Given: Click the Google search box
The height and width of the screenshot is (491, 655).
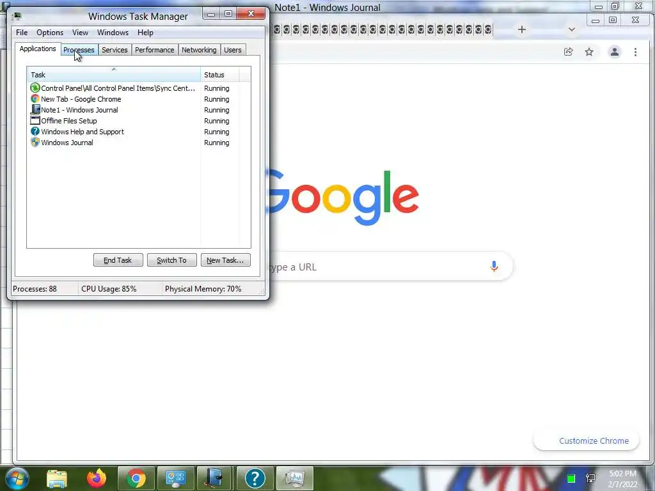Looking at the screenshot, I should click(x=391, y=267).
